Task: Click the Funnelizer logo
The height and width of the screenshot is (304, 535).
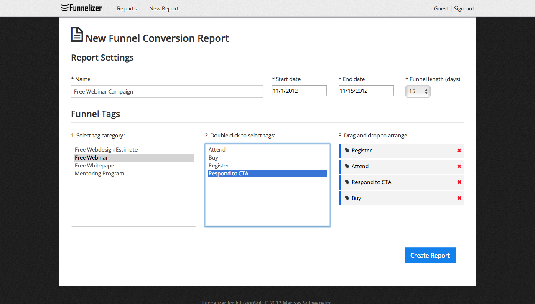Action: pyautogui.click(x=82, y=8)
